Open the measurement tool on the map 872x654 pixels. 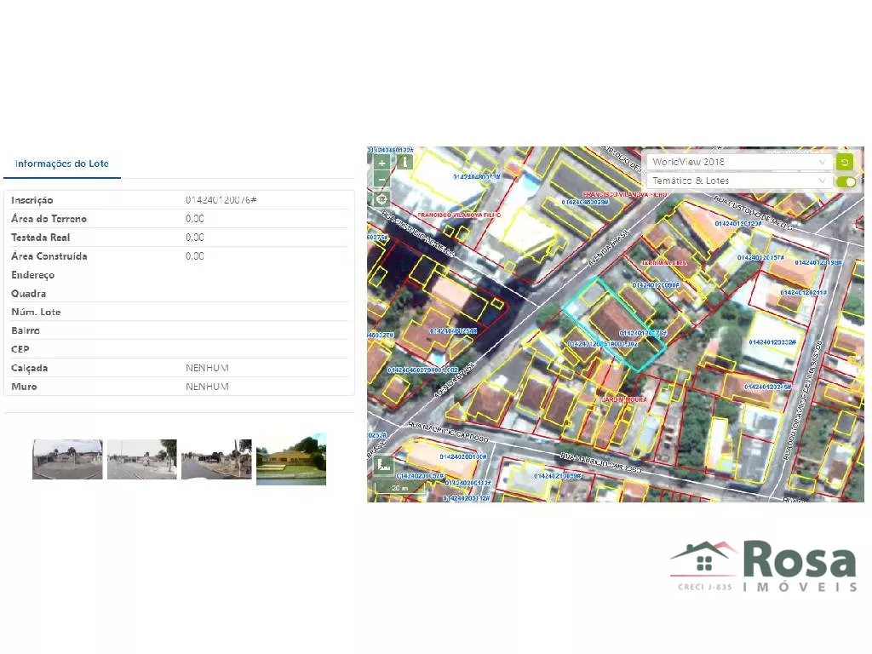383,465
